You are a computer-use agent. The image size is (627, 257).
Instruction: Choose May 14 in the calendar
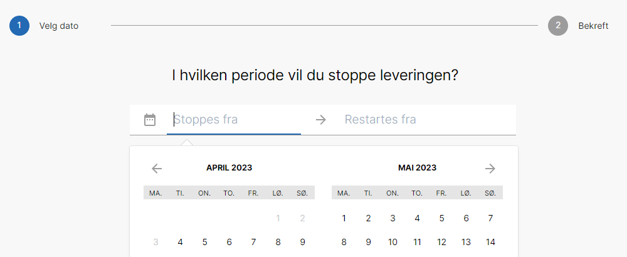pyautogui.click(x=490, y=242)
